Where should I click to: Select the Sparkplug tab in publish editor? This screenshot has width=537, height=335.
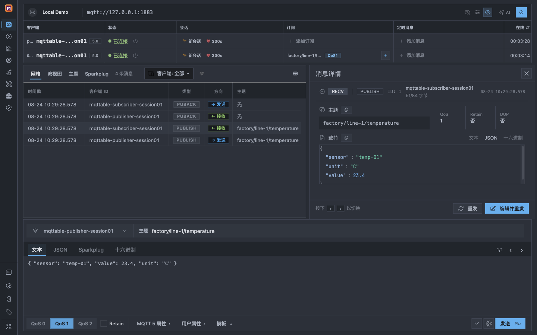[x=91, y=250]
